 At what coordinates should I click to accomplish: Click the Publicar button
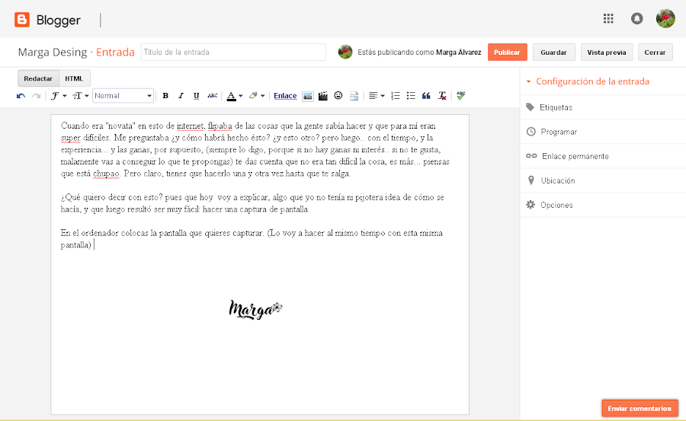click(507, 52)
